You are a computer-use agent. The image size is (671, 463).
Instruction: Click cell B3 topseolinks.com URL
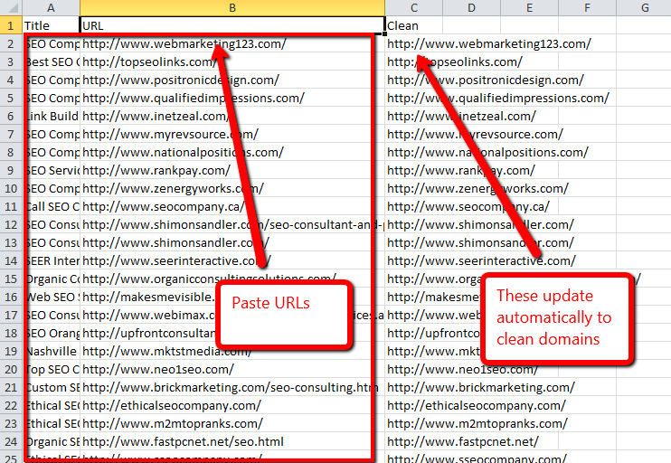click(x=232, y=61)
